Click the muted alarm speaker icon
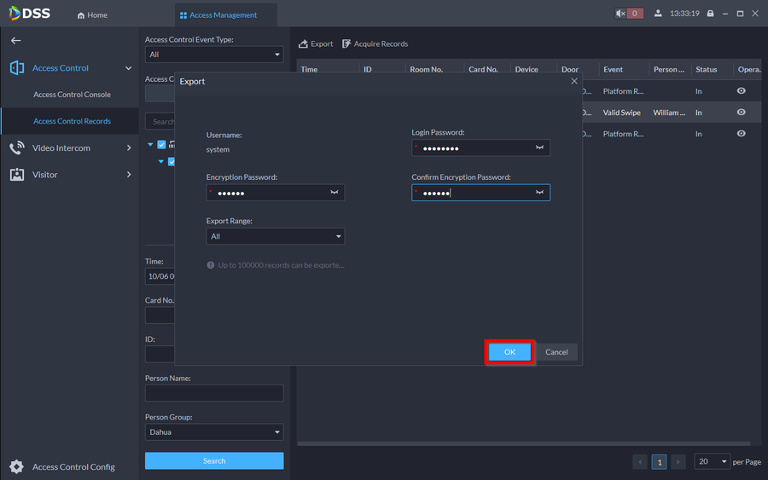The width and height of the screenshot is (768, 480). pyautogui.click(x=621, y=14)
